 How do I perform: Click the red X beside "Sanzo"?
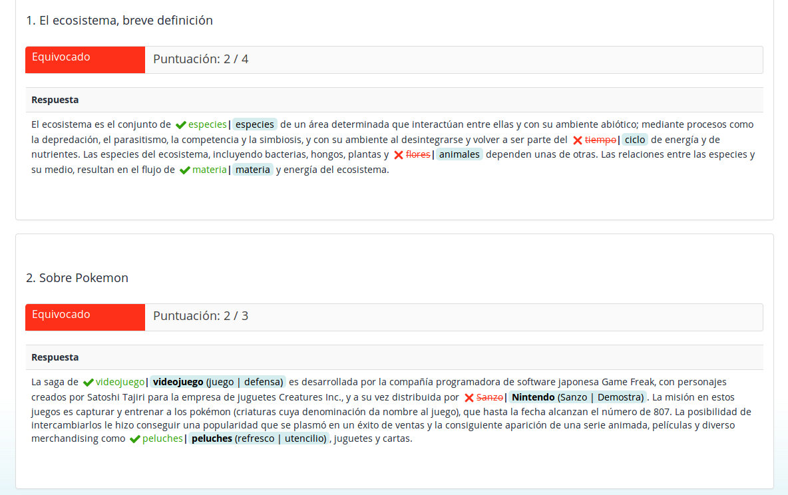[x=469, y=397]
